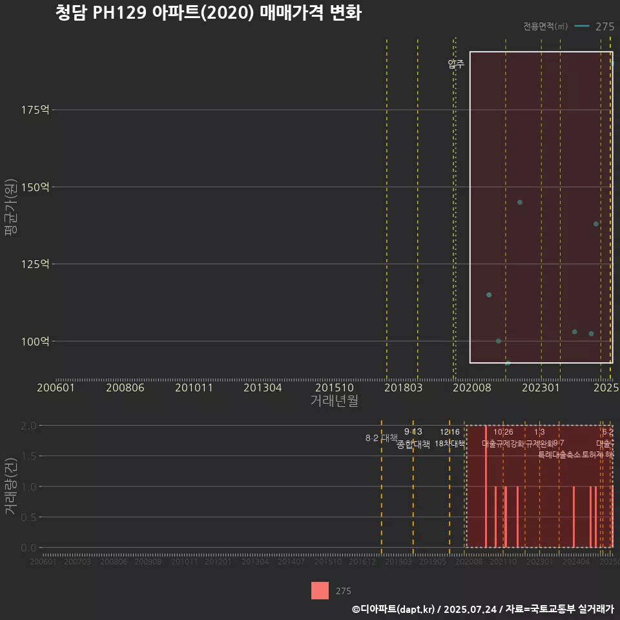Viewport: 620px width, 620px height.
Task: Click the 거래년월 horizontal axis title
Action: [335, 400]
